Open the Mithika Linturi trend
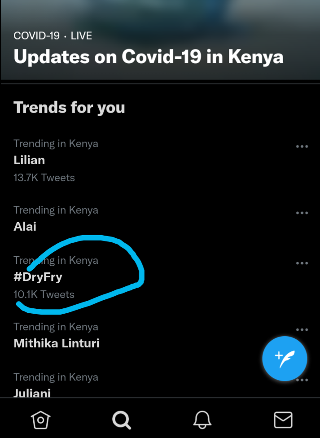Screen dimensions: 320x438 pyautogui.click(x=57, y=343)
